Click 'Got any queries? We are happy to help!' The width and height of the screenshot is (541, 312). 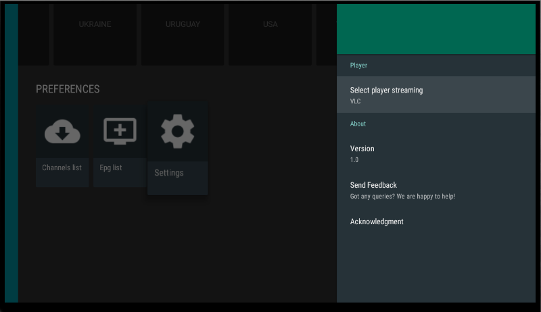(x=402, y=197)
